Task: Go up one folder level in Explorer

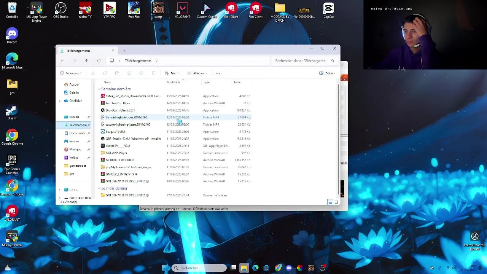Action: [87, 61]
